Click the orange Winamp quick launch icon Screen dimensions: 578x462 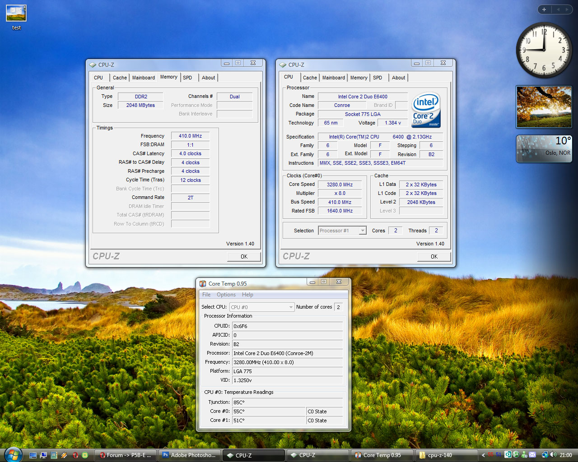[64, 455]
